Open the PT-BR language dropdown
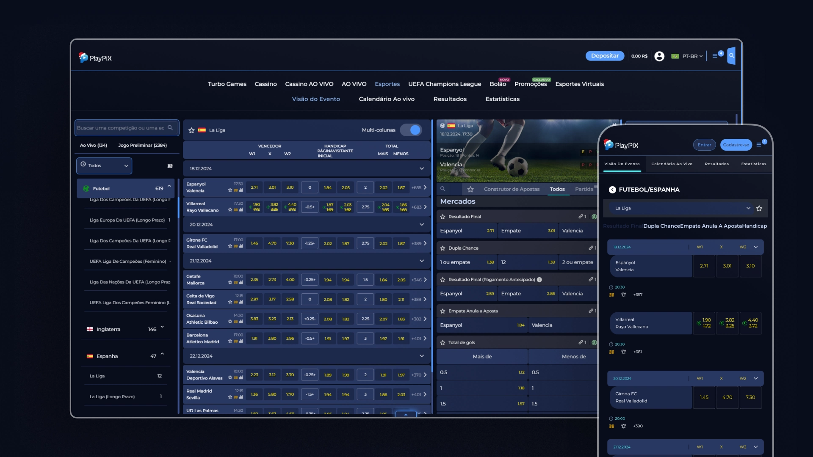Viewport: 813px width, 457px height. click(687, 56)
